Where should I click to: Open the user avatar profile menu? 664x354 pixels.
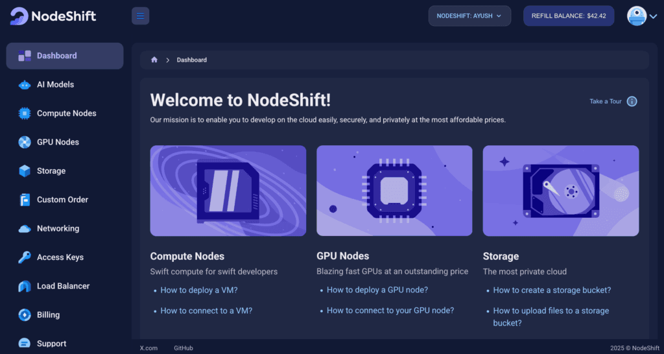point(641,16)
